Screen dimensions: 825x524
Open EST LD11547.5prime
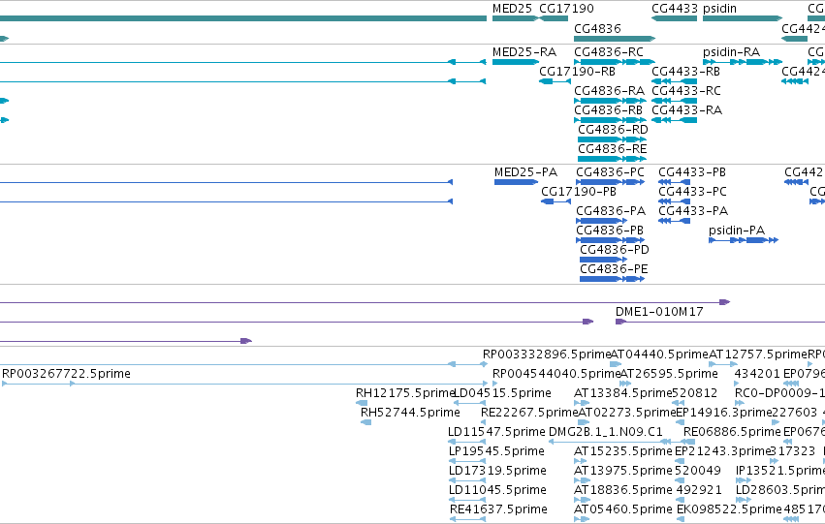pos(496,433)
